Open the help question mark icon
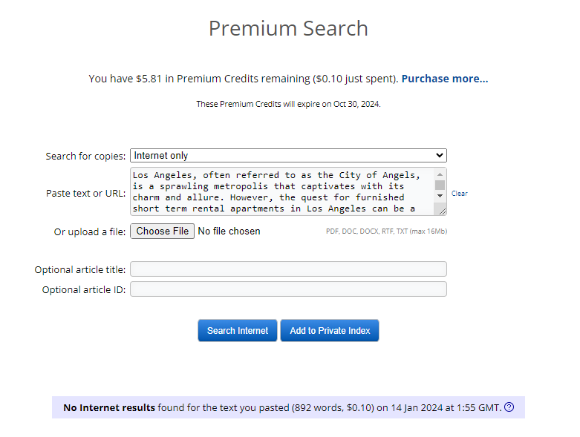Viewport: 580px width, 437px height. tap(509, 407)
